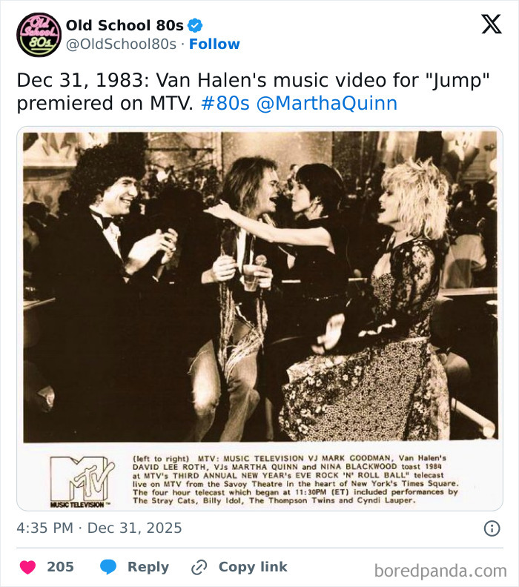Click the Reply speech bubble icon
This screenshot has height=587, width=519.
point(108,567)
